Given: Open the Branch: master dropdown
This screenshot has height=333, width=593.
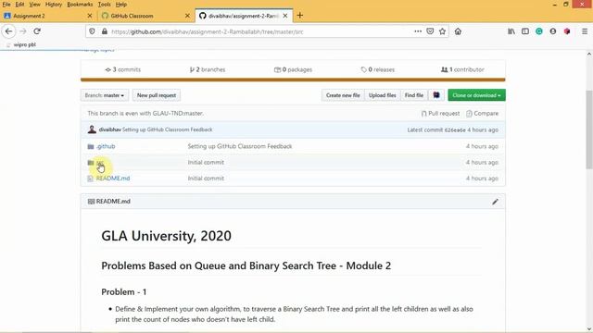Looking at the screenshot, I should pyautogui.click(x=105, y=95).
